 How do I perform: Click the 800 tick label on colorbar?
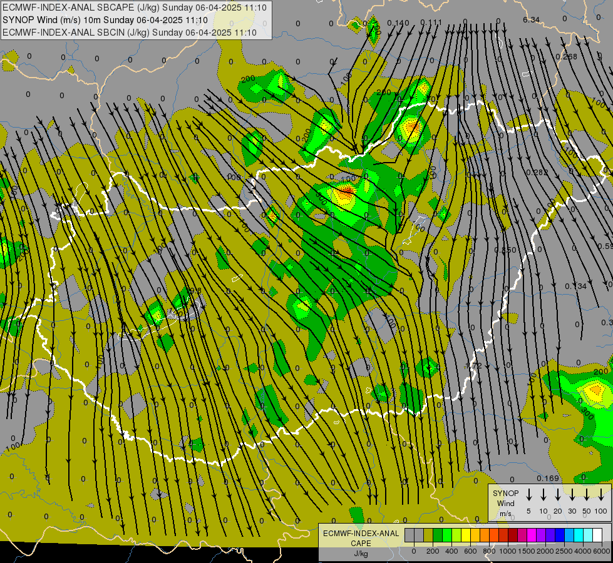[x=489, y=551]
